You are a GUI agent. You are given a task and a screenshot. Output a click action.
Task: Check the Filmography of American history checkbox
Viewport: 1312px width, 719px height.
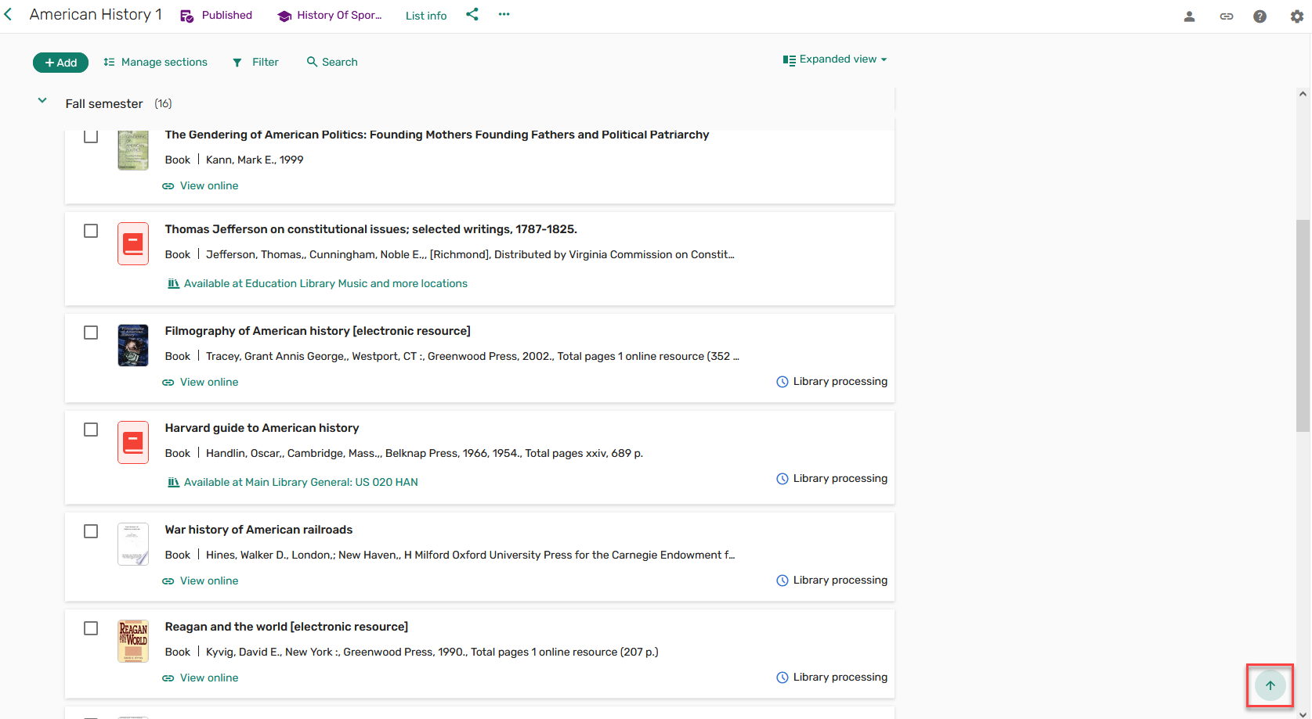click(91, 333)
